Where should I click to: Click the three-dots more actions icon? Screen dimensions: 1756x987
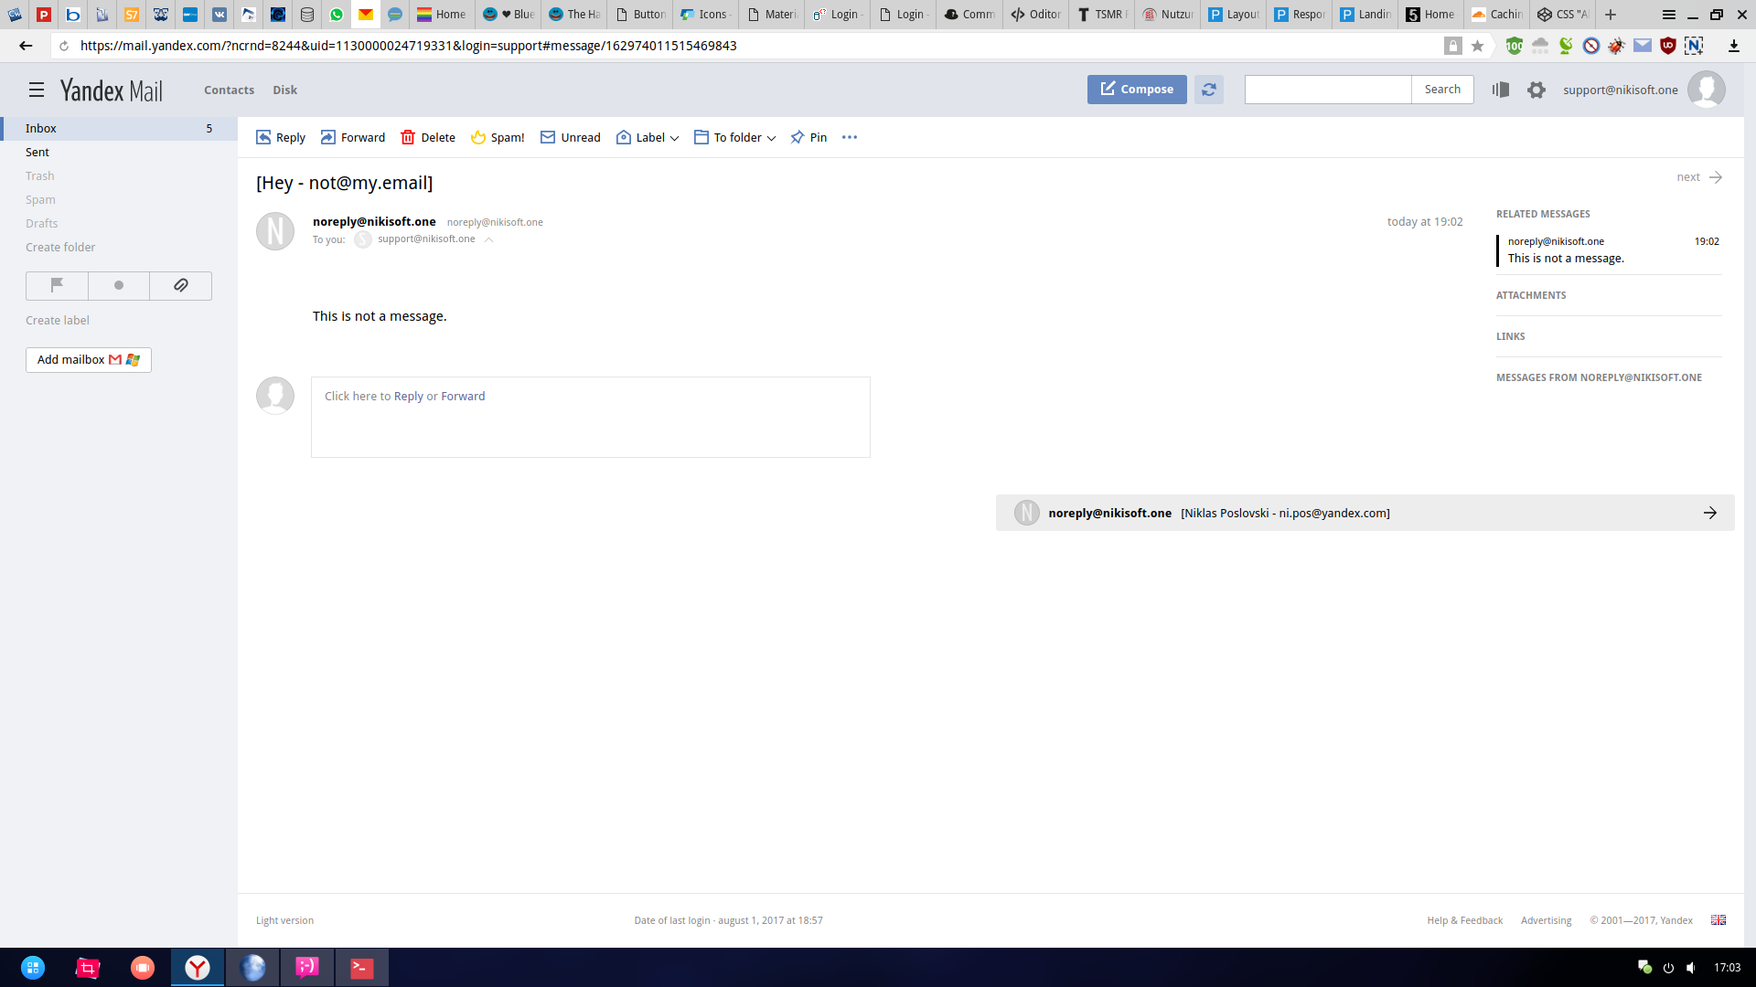850,137
